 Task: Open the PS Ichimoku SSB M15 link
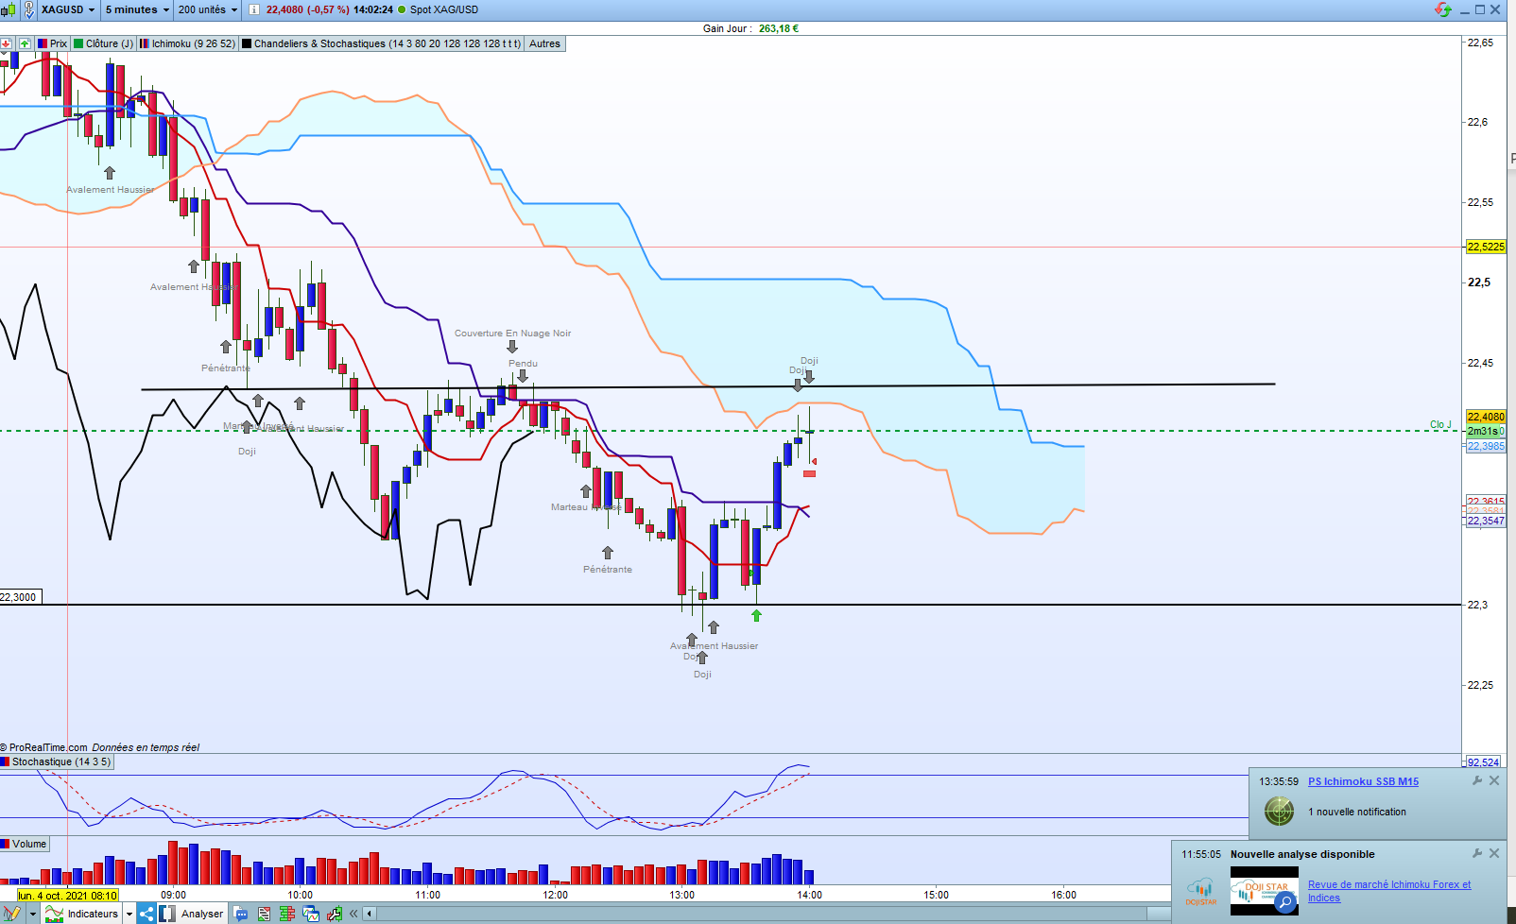[x=1363, y=781]
